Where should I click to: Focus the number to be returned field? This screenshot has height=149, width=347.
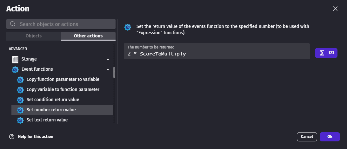click(217, 54)
